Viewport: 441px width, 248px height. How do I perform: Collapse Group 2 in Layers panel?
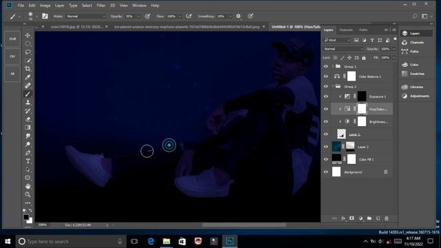(333, 86)
